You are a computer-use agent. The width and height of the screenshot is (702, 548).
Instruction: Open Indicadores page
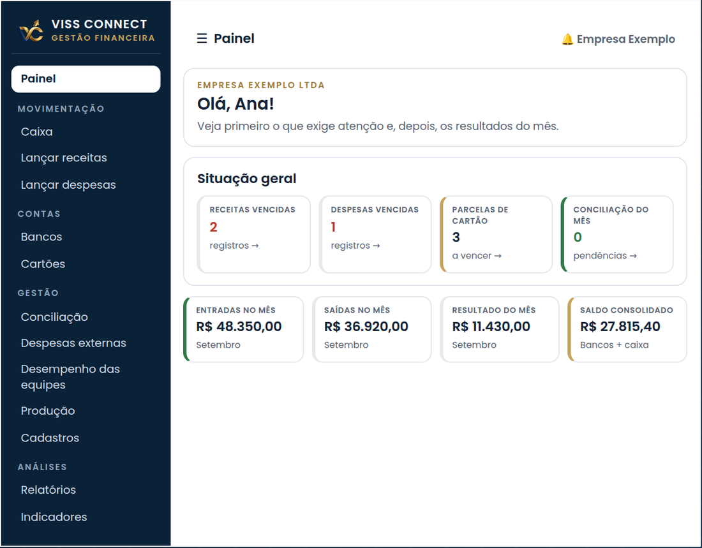coord(54,517)
